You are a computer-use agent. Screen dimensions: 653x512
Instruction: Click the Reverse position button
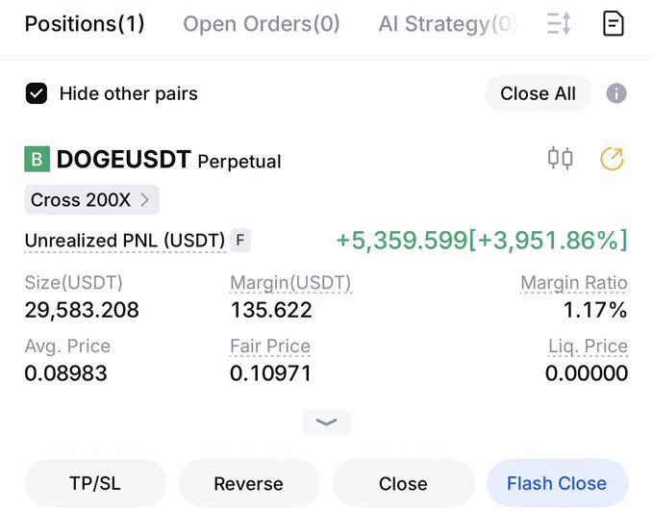pyautogui.click(x=249, y=484)
